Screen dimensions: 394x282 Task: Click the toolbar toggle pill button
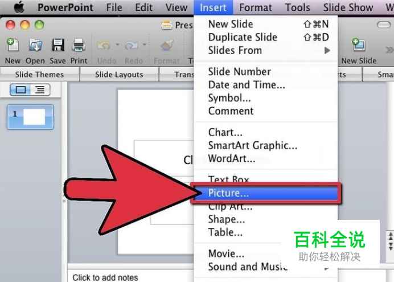[x=384, y=24]
